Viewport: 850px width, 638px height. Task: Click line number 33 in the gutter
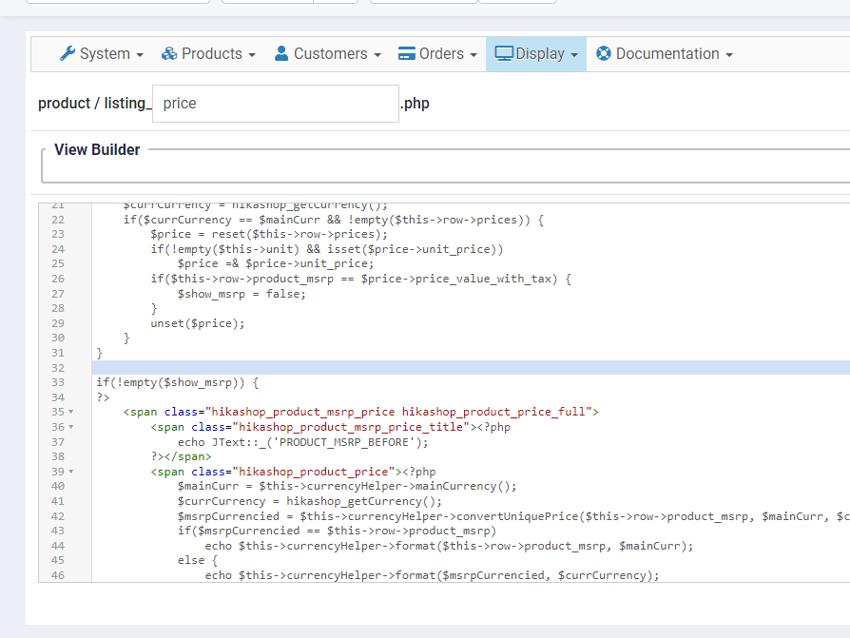58,382
